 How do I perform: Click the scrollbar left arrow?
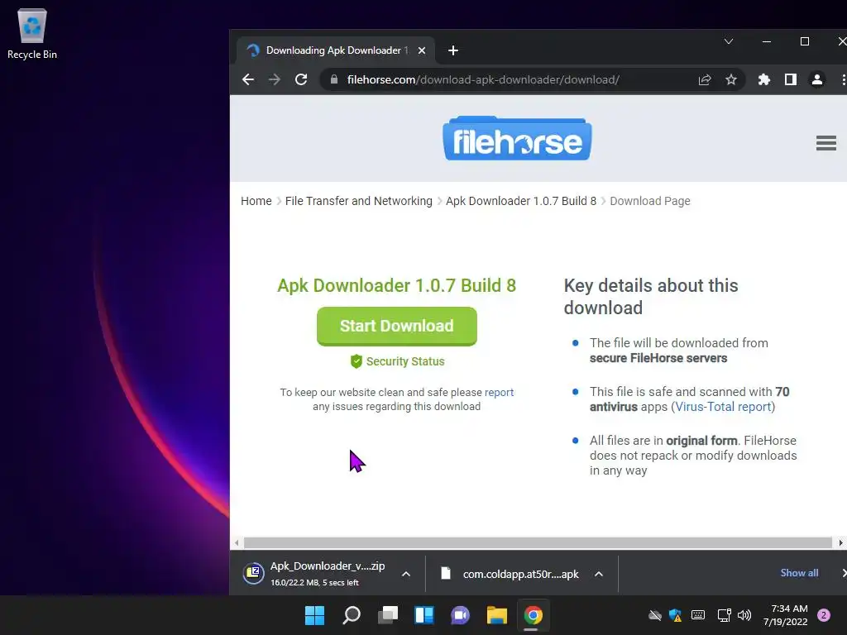click(x=237, y=542)
